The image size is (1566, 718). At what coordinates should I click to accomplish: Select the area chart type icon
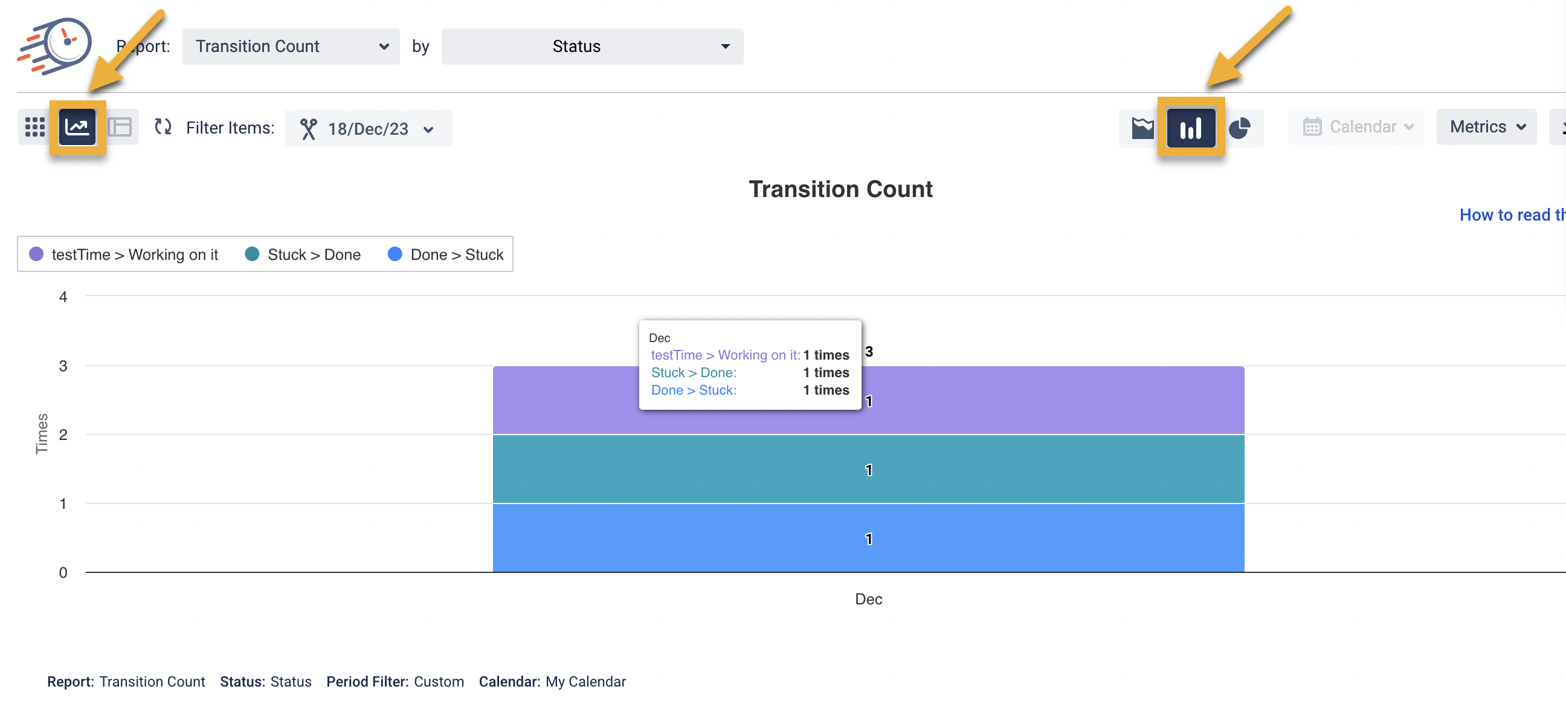(x=1142, y=128)
